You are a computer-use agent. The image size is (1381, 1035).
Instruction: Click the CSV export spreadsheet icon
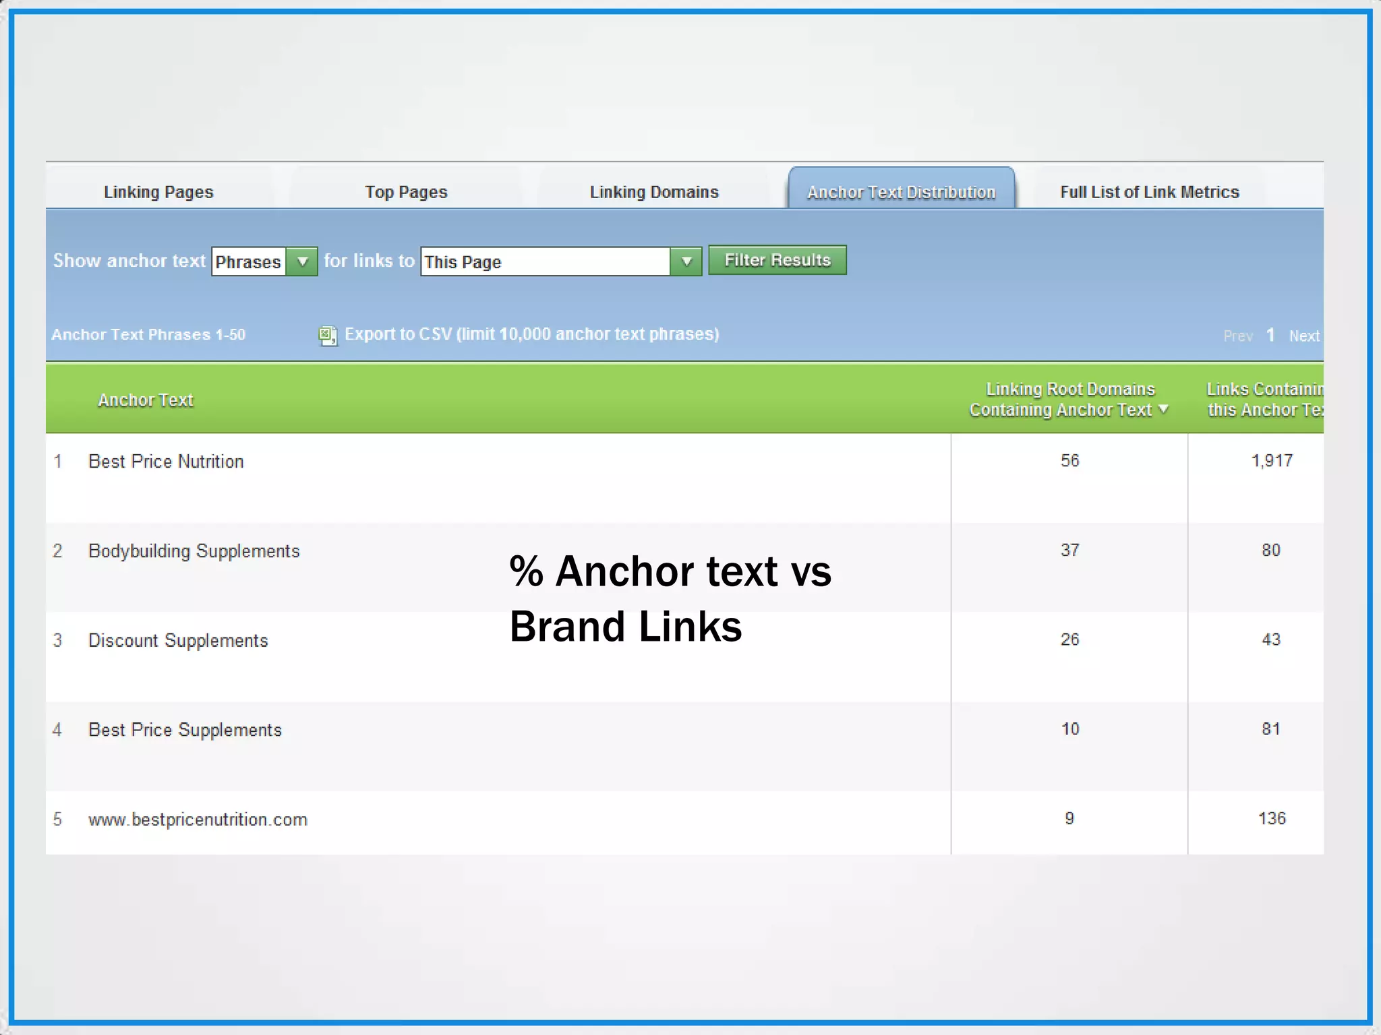click(328, 336)
